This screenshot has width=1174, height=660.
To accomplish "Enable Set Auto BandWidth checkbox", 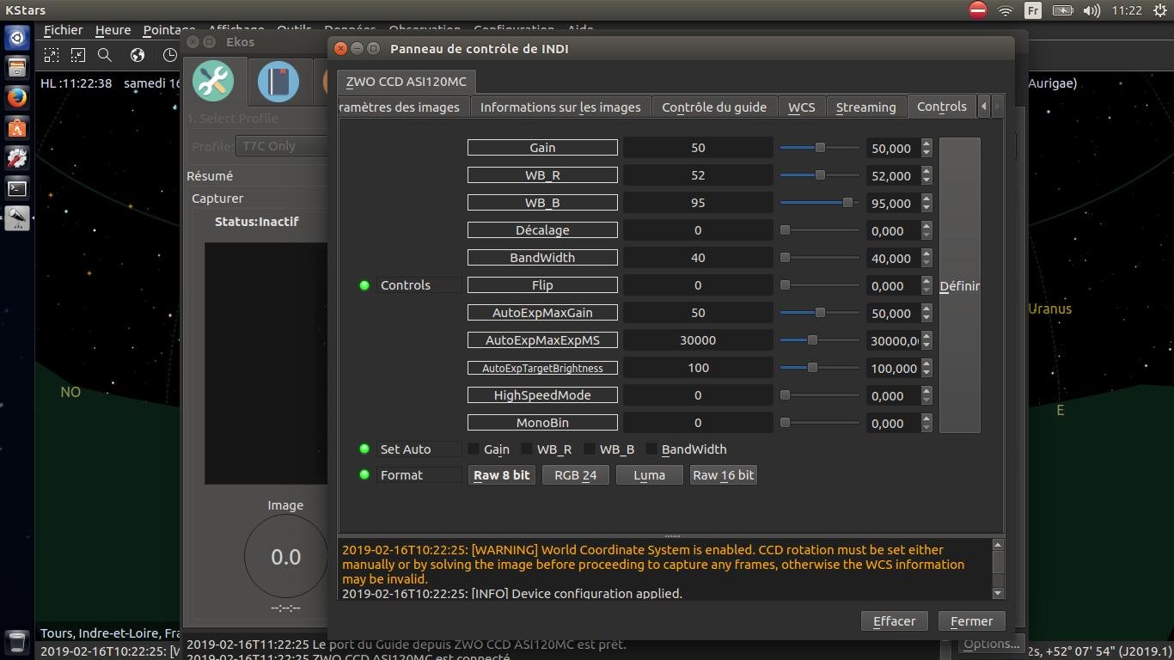I will tap(651, 449).
